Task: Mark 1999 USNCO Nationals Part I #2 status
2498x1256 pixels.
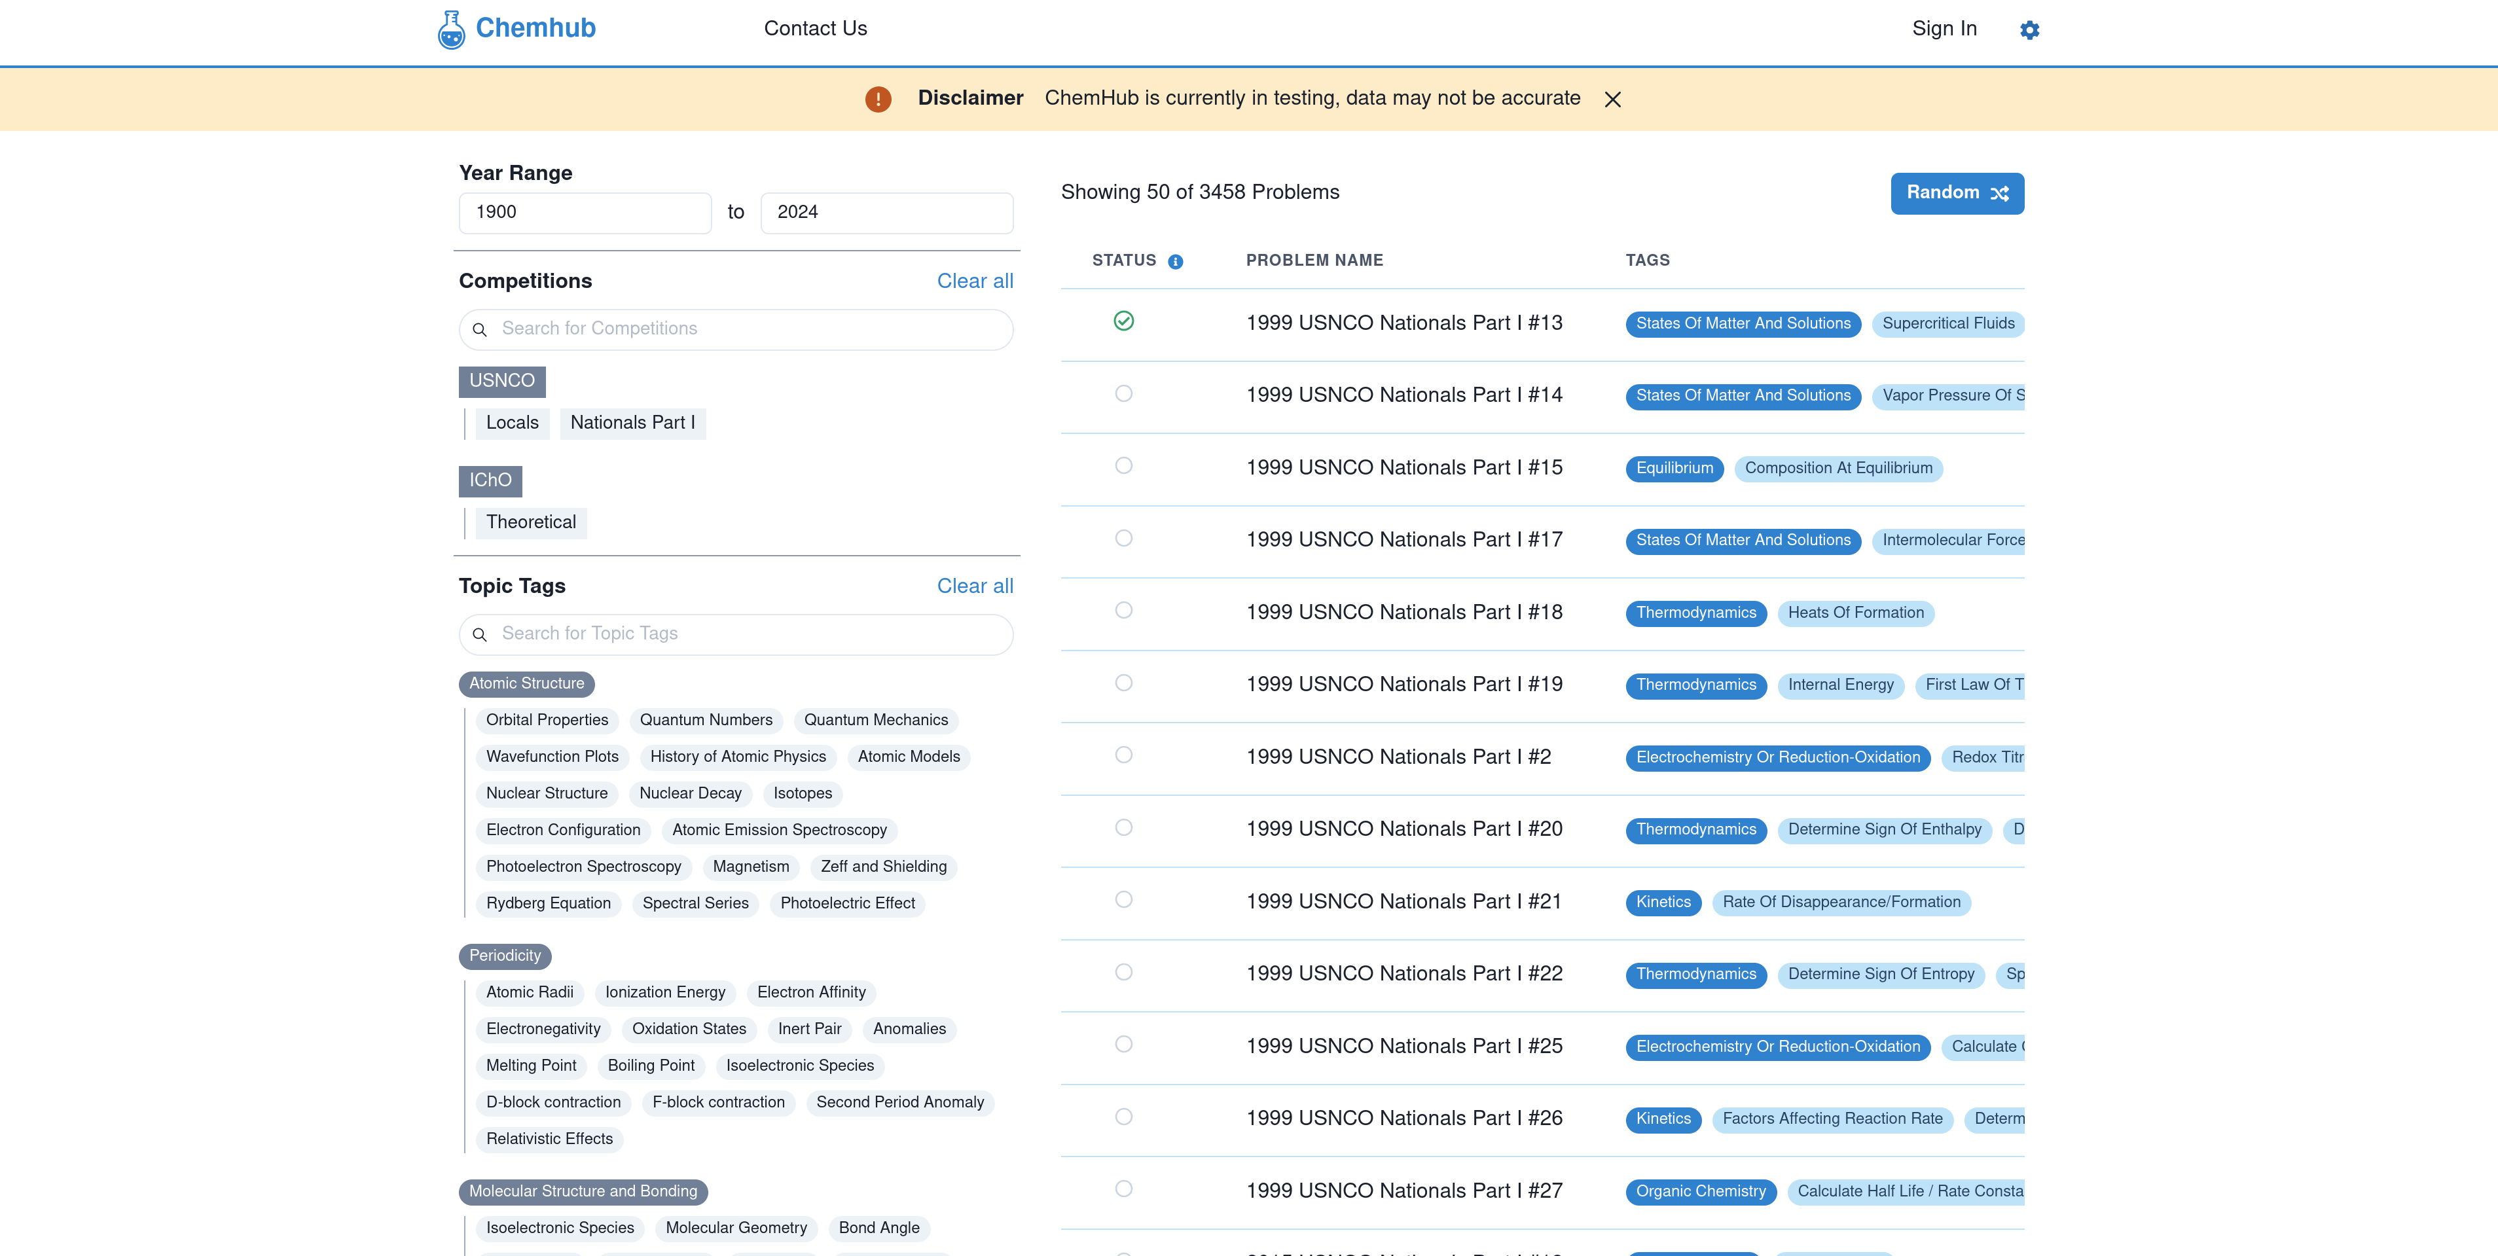Action: click(1123, 755)
